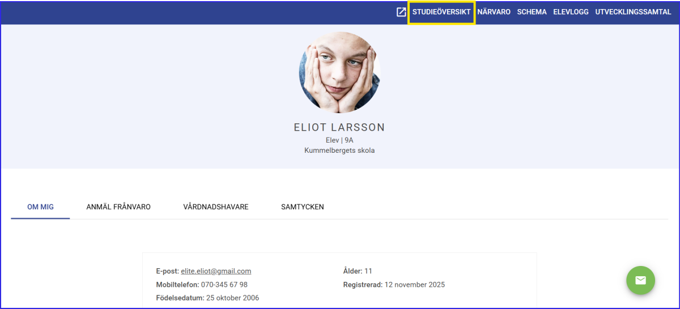Click the mobile number 070-345 67 98
Image resolution: width=680 pixels, height=309 pixels.
pos(224,285)
